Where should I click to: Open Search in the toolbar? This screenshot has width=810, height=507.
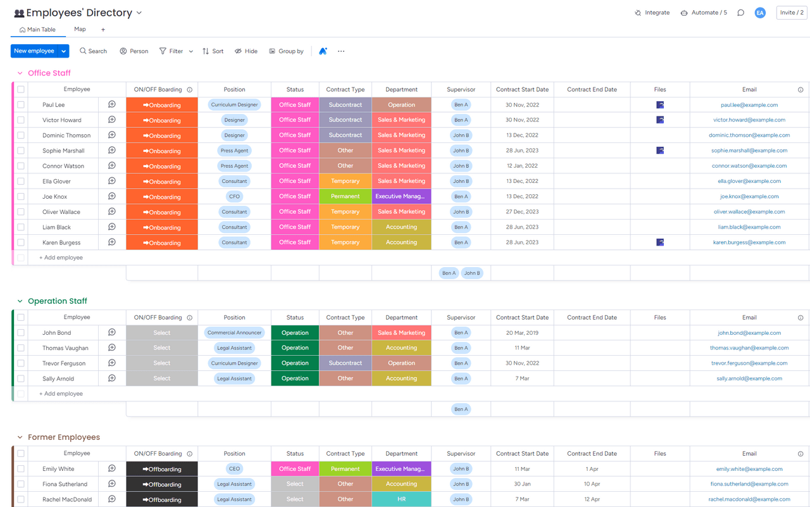[x=93, y=51]
